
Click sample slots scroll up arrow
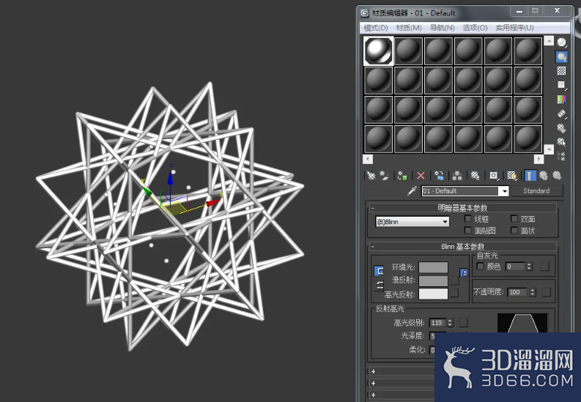point(549,41)
